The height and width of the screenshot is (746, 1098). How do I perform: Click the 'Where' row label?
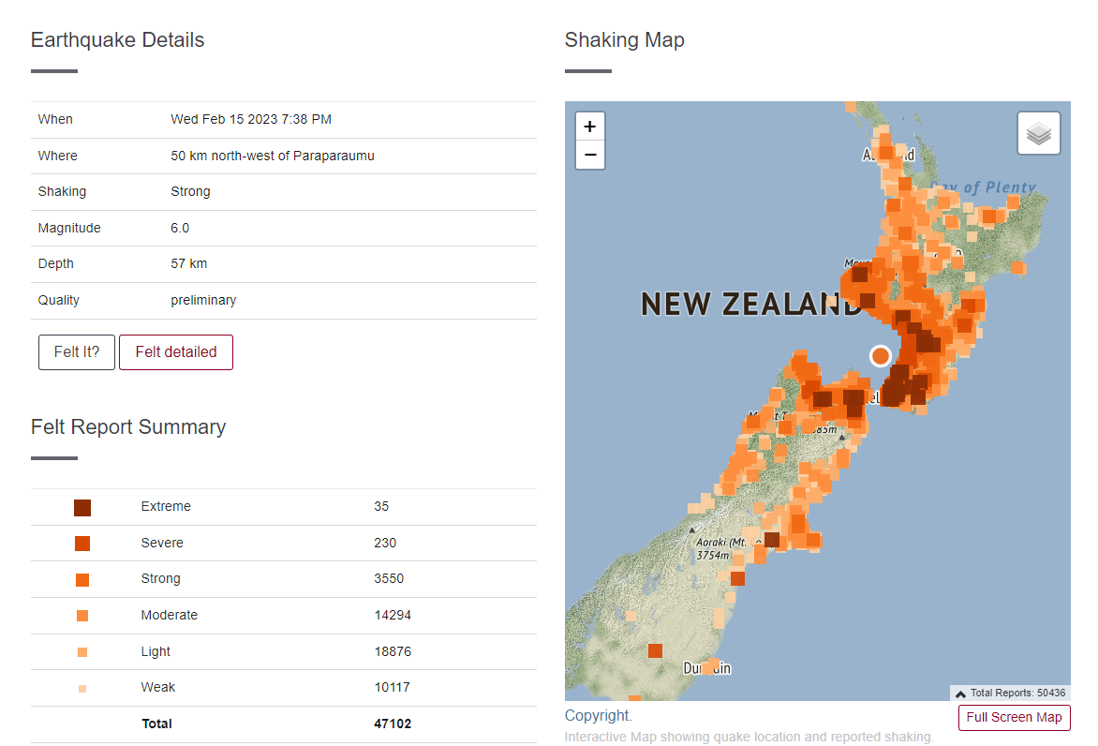[57, 156]
